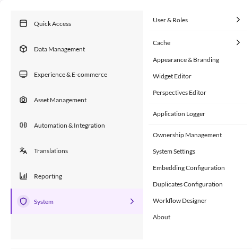Select Asset Management menu item
This screenshot has width=252, height=250.
pos(77,100)
